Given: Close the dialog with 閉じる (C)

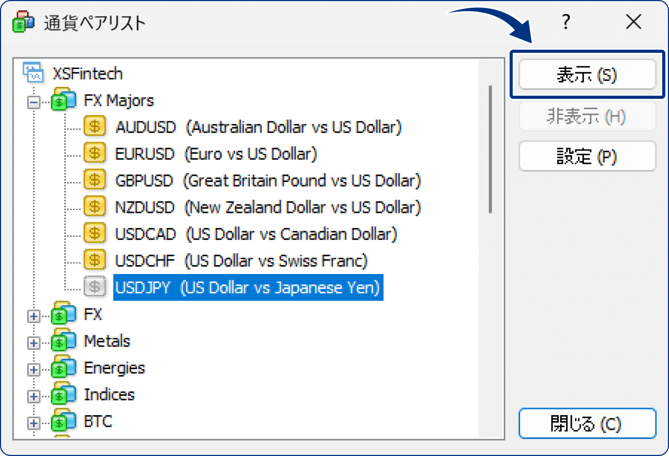Looking at the screenshot, I should tap(587, 424).
